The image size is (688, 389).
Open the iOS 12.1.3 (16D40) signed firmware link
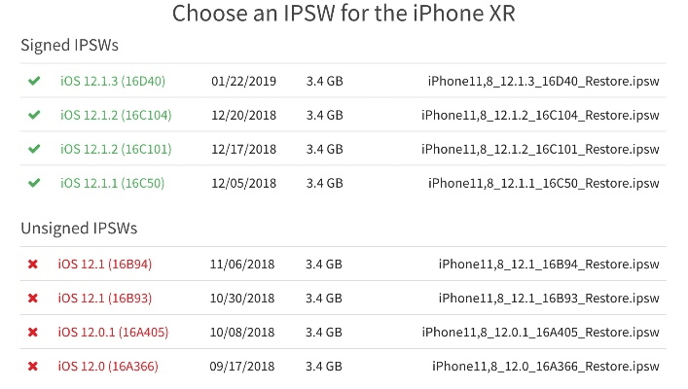coord(113,81)
